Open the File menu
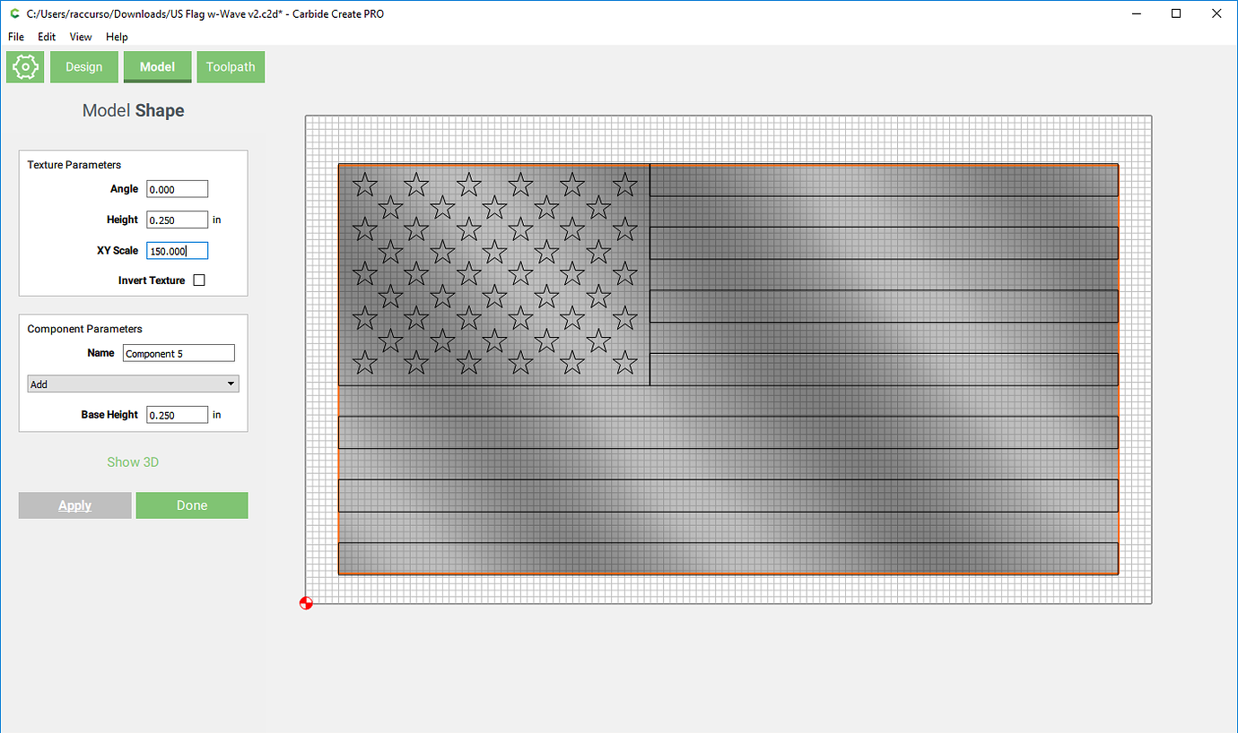Viewport: 1238px width, 733px height. click(x=16, y=37)
